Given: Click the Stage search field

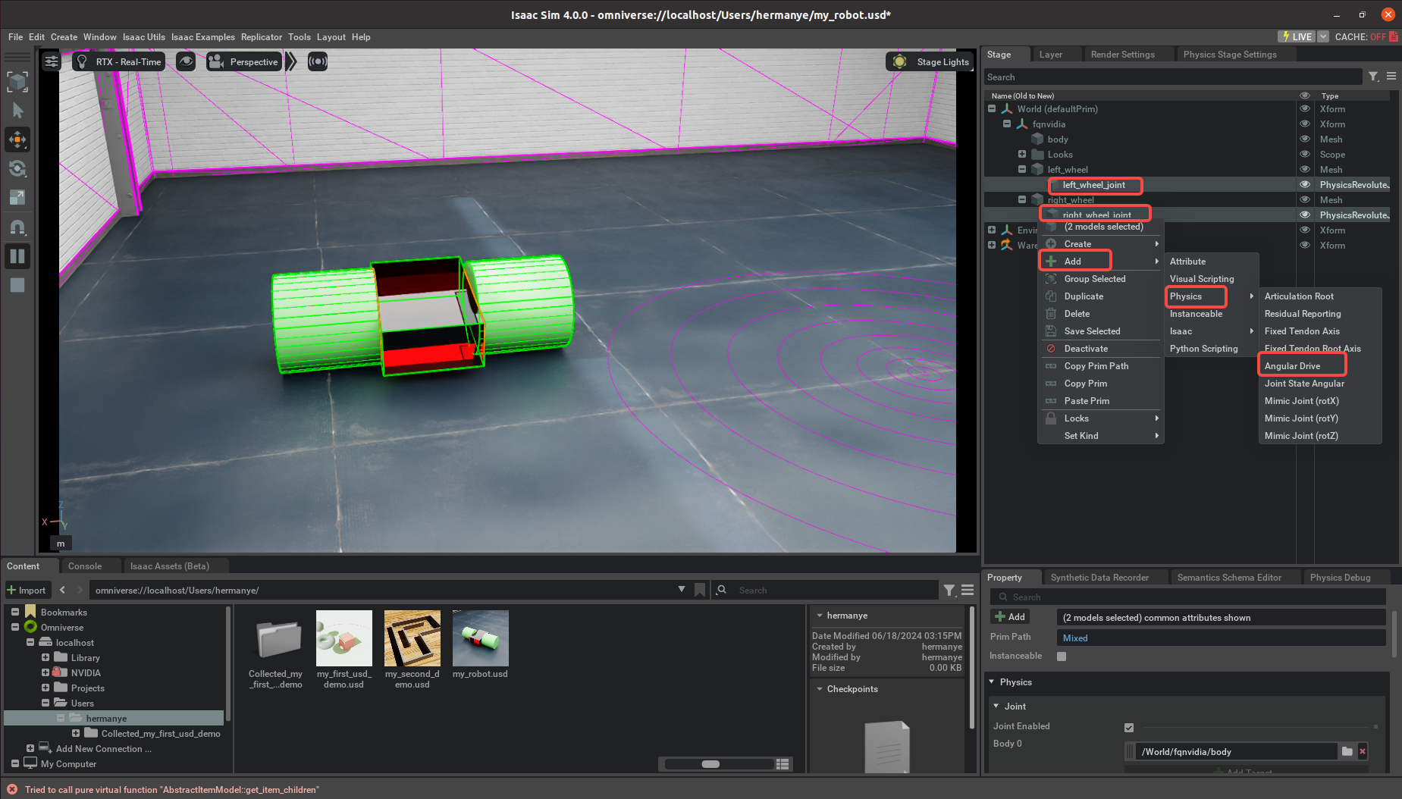Looking at the screenshot, I should pos(1172,77).
